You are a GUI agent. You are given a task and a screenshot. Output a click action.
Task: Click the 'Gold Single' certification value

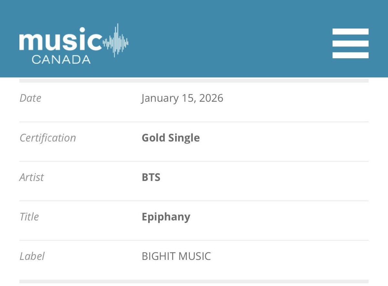(171, 138)
